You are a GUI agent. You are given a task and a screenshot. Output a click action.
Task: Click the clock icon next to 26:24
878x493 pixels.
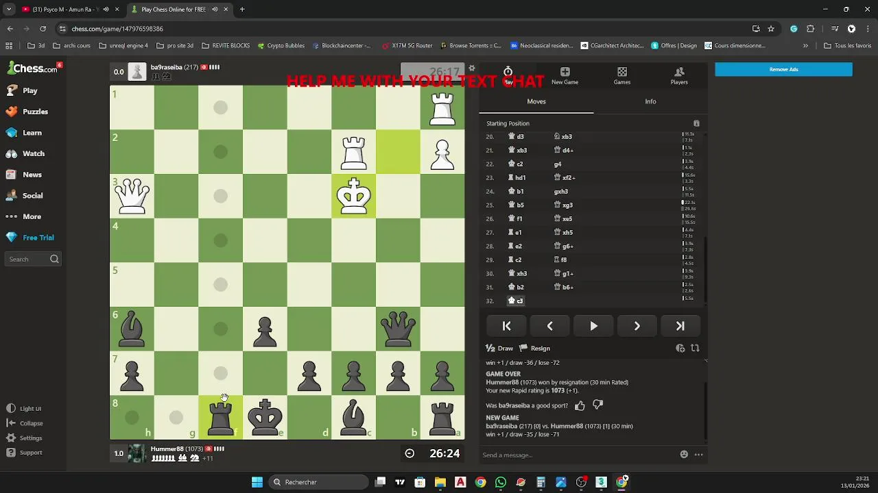click(x=410, y=453)
